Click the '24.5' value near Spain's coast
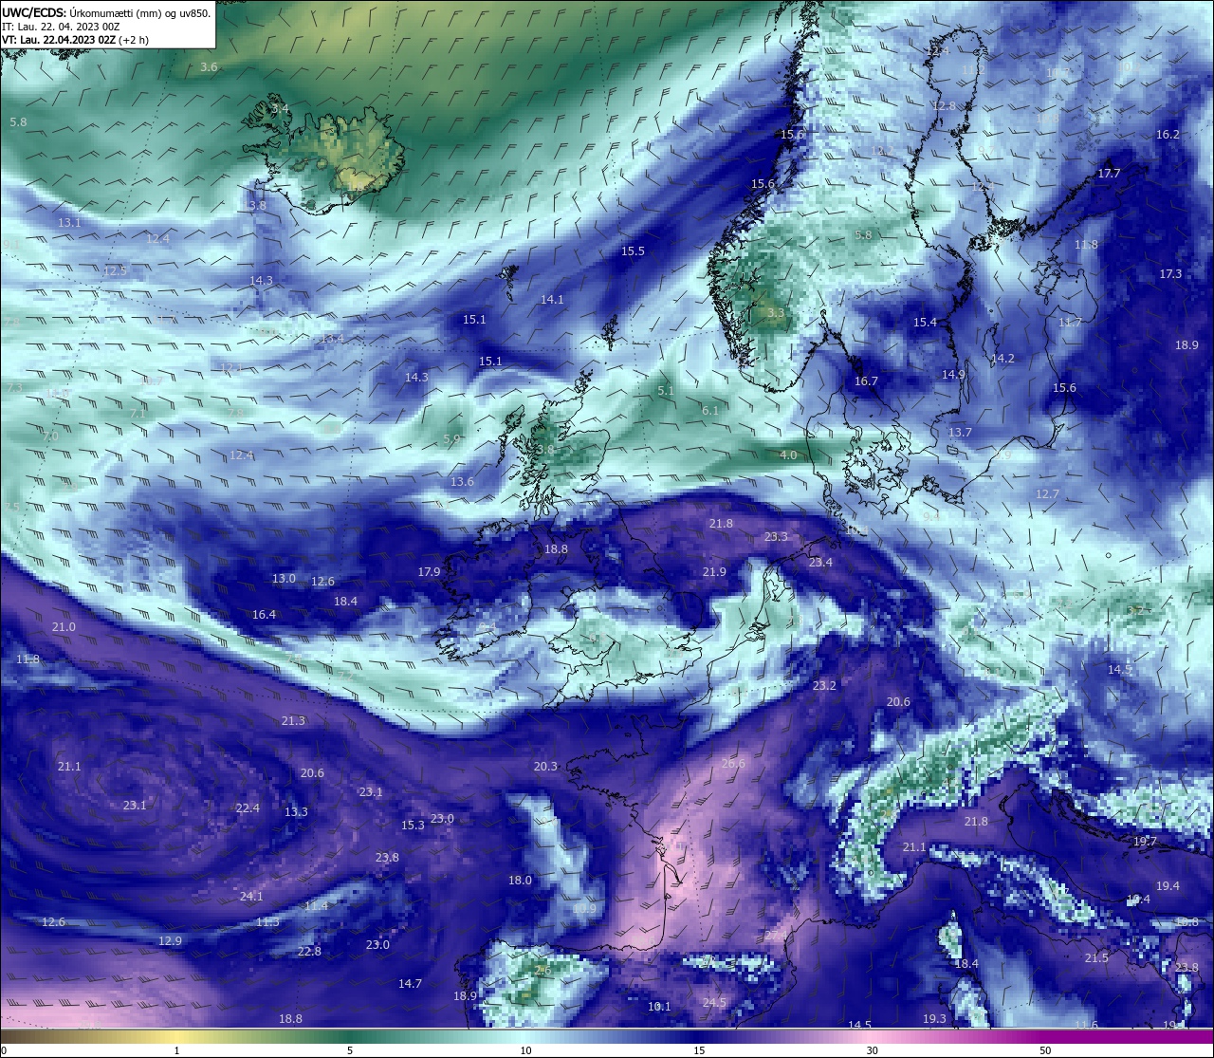Screen dimensions: 1214x1058 click(714, 1003)
